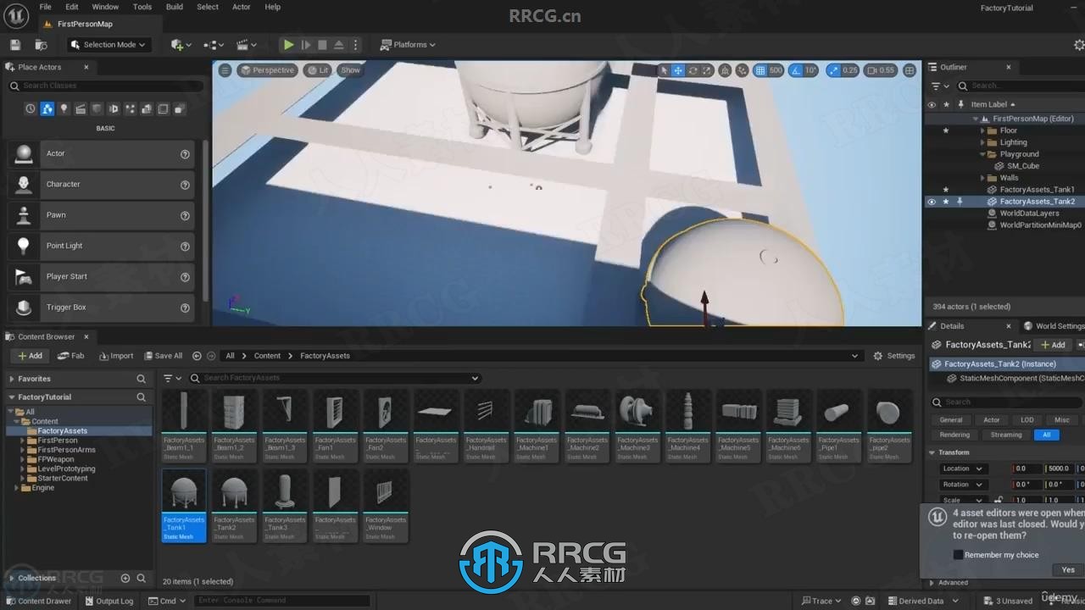Image resolution: width=1085 pixels, height=610 pixels.
Task: Select the Rotate tool in viewport
Action: 693,70
